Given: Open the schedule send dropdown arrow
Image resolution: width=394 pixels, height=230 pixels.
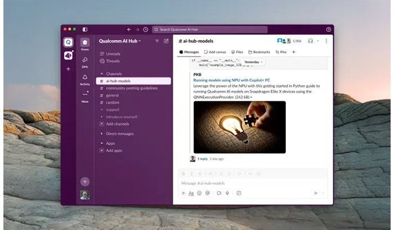Looking at the screenshot, I should pos(324,193).
